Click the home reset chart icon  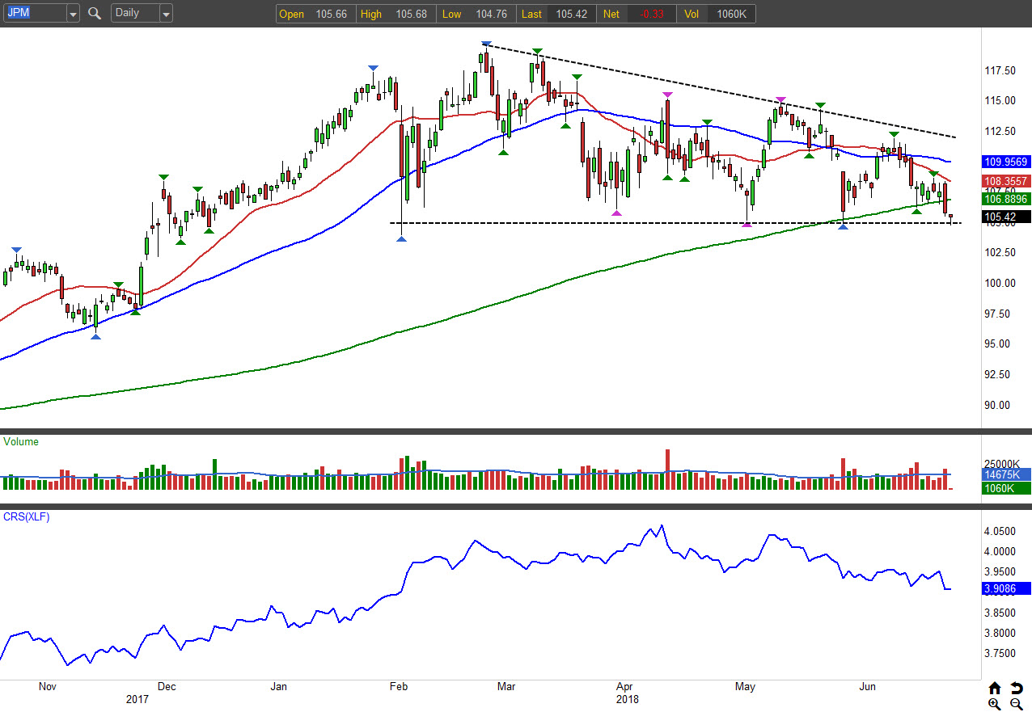click(x=995, y=689)
